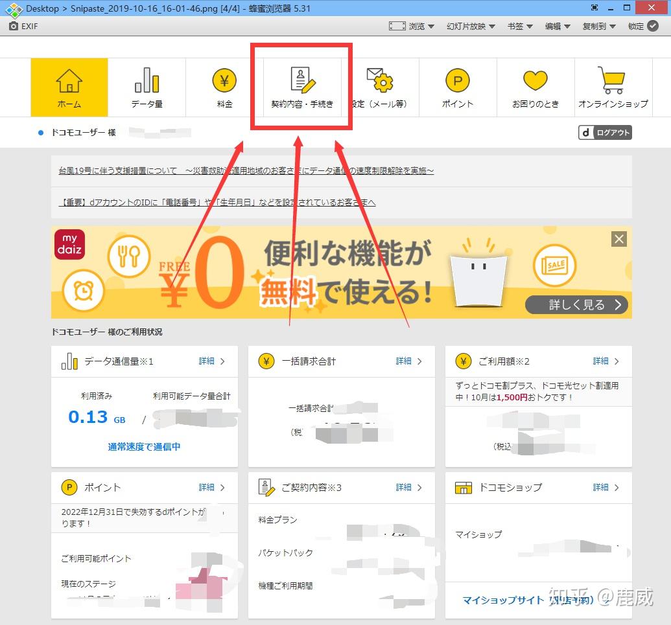Select the ホーム home icon
This screenshot has height=625, width=671.
(x=69, y=86)
